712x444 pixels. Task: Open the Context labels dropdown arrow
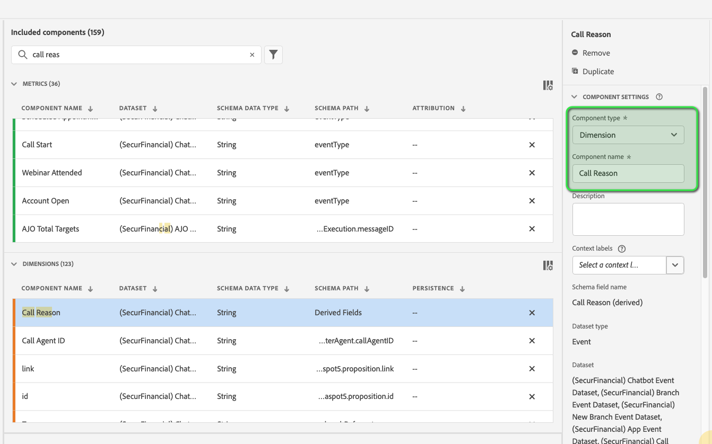[675, 265]
